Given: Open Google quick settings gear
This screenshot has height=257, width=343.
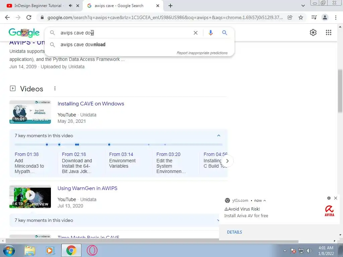Looking at the screenshot, I should (313, 32).
